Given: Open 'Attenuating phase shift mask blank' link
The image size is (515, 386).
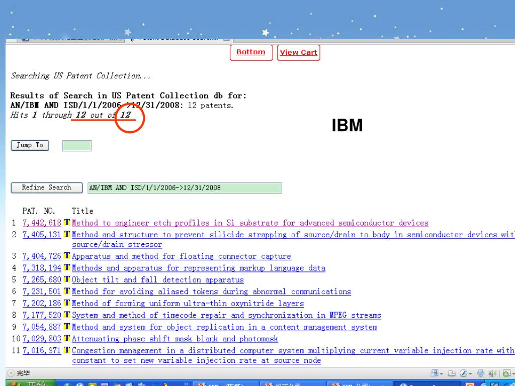Looking at the screenshot, I should tap(175, 339).
